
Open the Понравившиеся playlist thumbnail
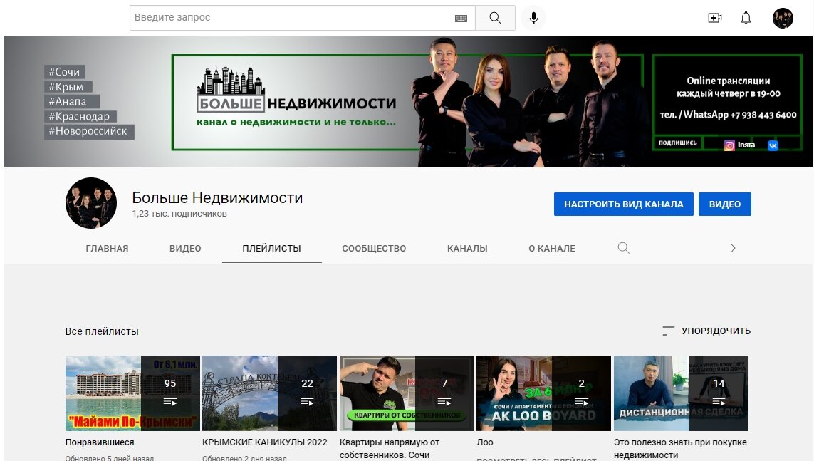(132, 393)
